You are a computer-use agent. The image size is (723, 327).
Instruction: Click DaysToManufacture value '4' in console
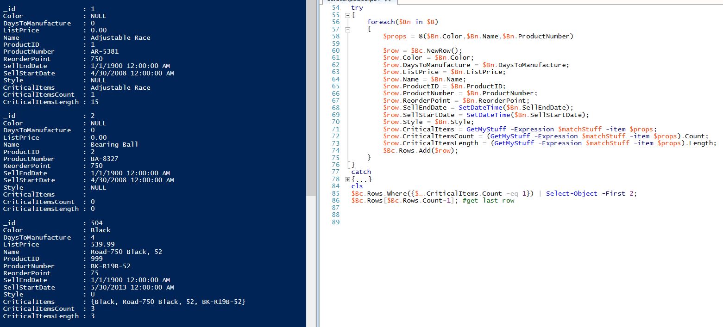click(93, 237)
